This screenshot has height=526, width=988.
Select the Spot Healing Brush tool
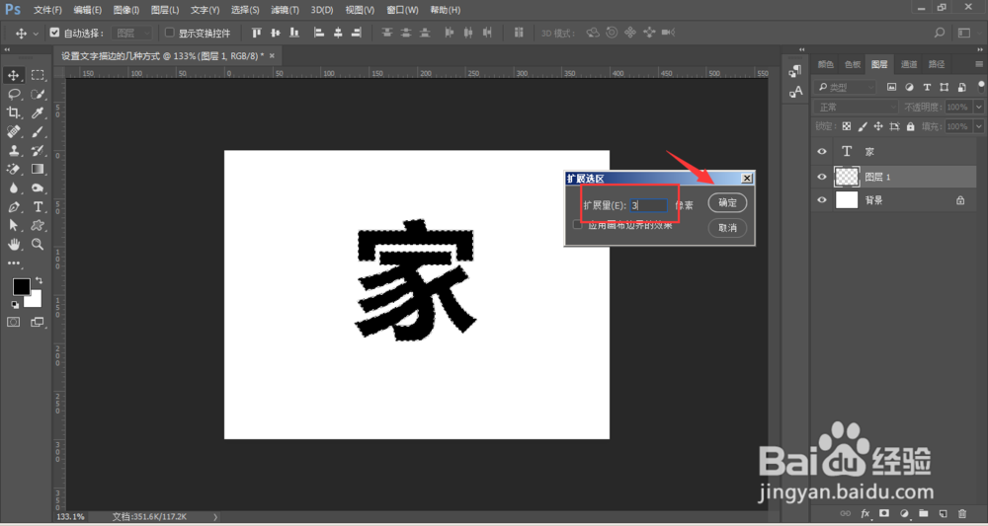click(x=13, y=131)
